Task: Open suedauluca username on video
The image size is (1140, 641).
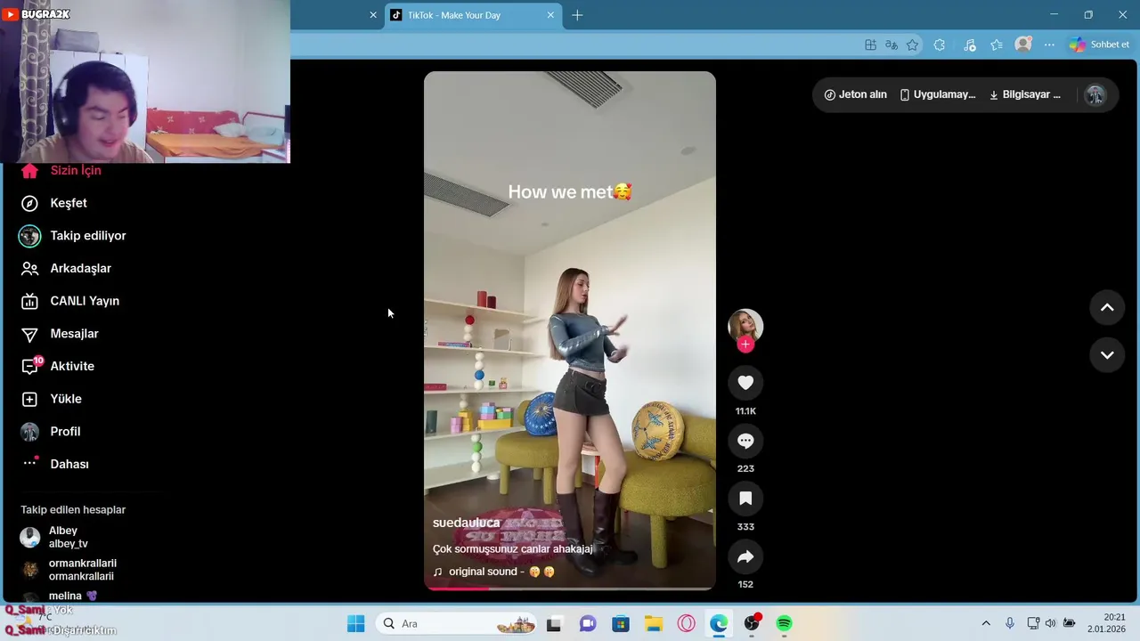Action: point(466,523)
